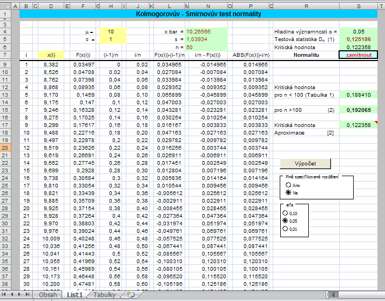This screenshot has width=385, height=301.
Task: Go to next sheet navigation arrow
Action: tap(19, 295)
